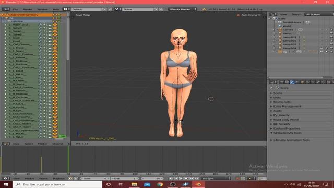Select RenderLayers in the outliner

(292, 22)
